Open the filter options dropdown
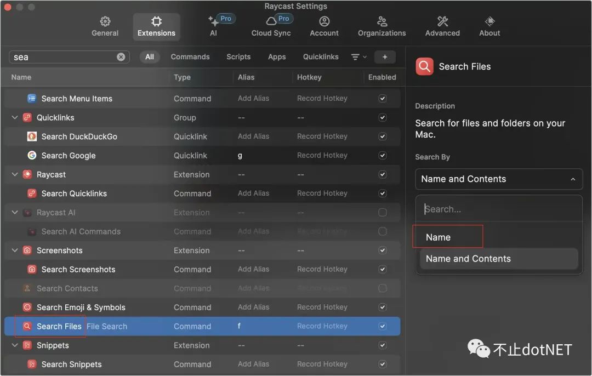The height and width of the screenshot is (376, 592). [358, 57]
